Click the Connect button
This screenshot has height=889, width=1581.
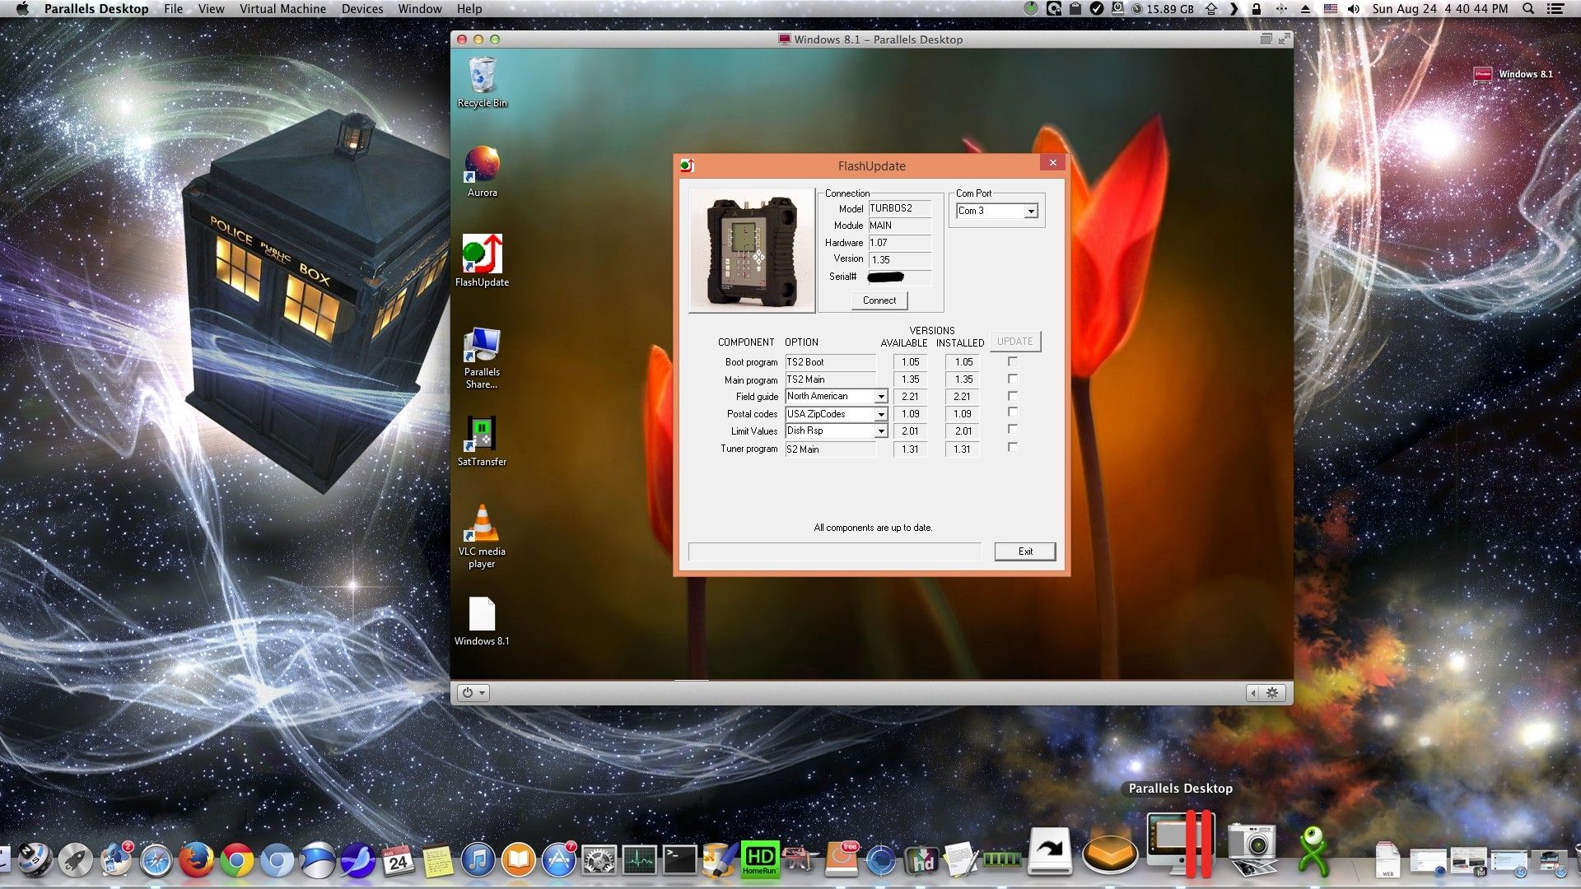(879, 300)
